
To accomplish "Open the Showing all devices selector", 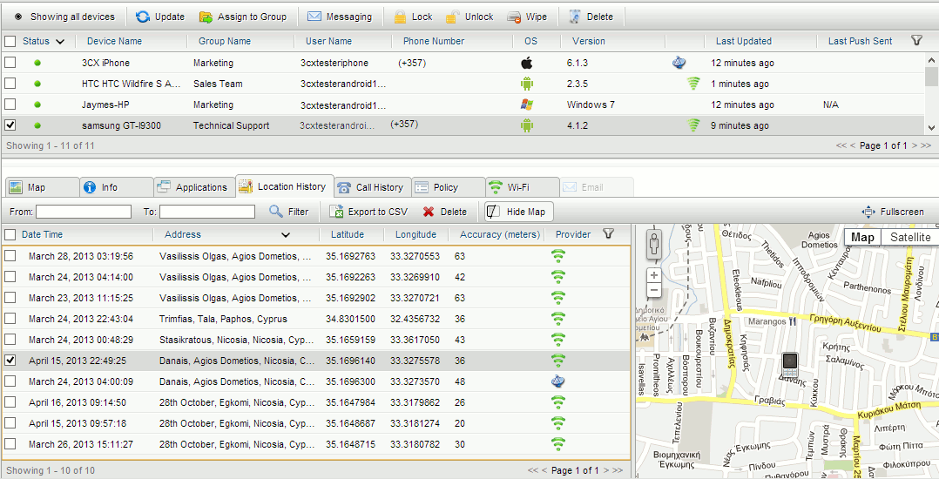I will point(64,17).
